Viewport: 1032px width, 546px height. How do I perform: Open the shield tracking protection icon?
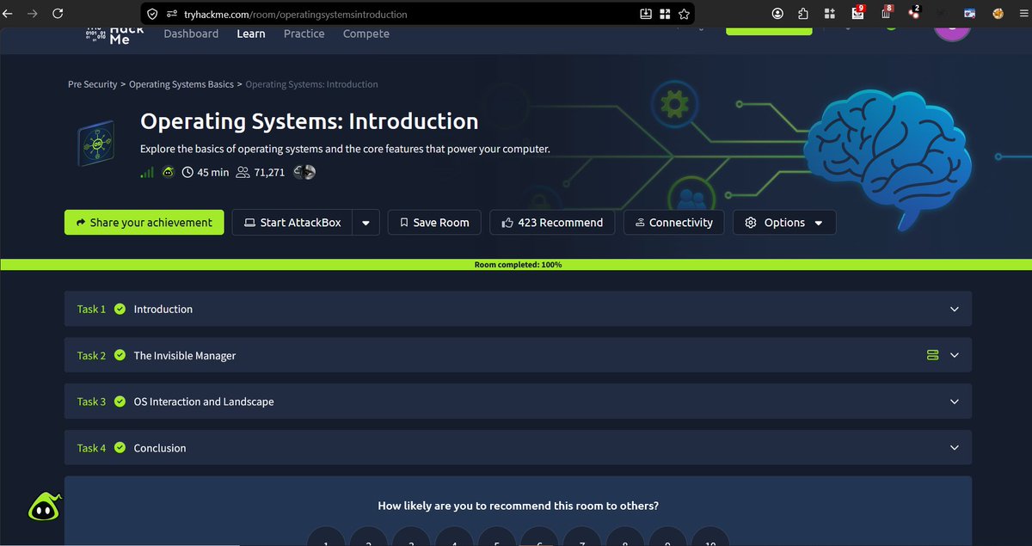(x=152, y=14)
